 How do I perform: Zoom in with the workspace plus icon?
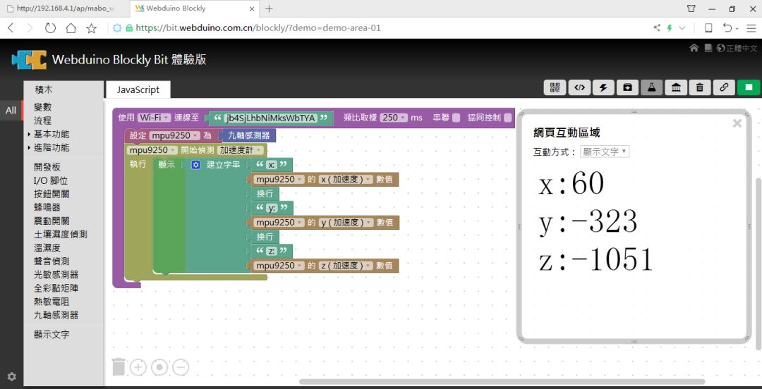tap(138, 367)
